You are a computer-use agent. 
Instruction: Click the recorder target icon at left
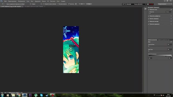(123, 4)
